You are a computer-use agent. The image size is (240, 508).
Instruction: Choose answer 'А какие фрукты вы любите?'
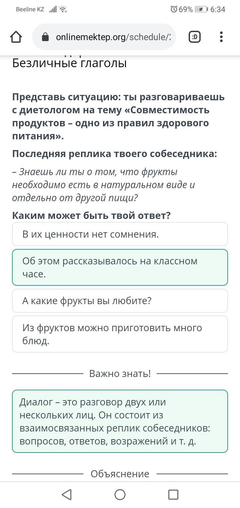tap(120, 301)
